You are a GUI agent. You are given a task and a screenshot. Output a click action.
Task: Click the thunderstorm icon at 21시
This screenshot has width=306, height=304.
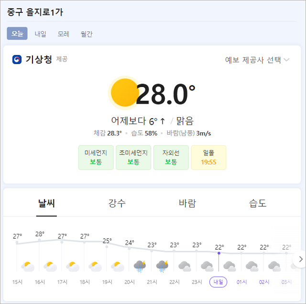coord(163,266)
